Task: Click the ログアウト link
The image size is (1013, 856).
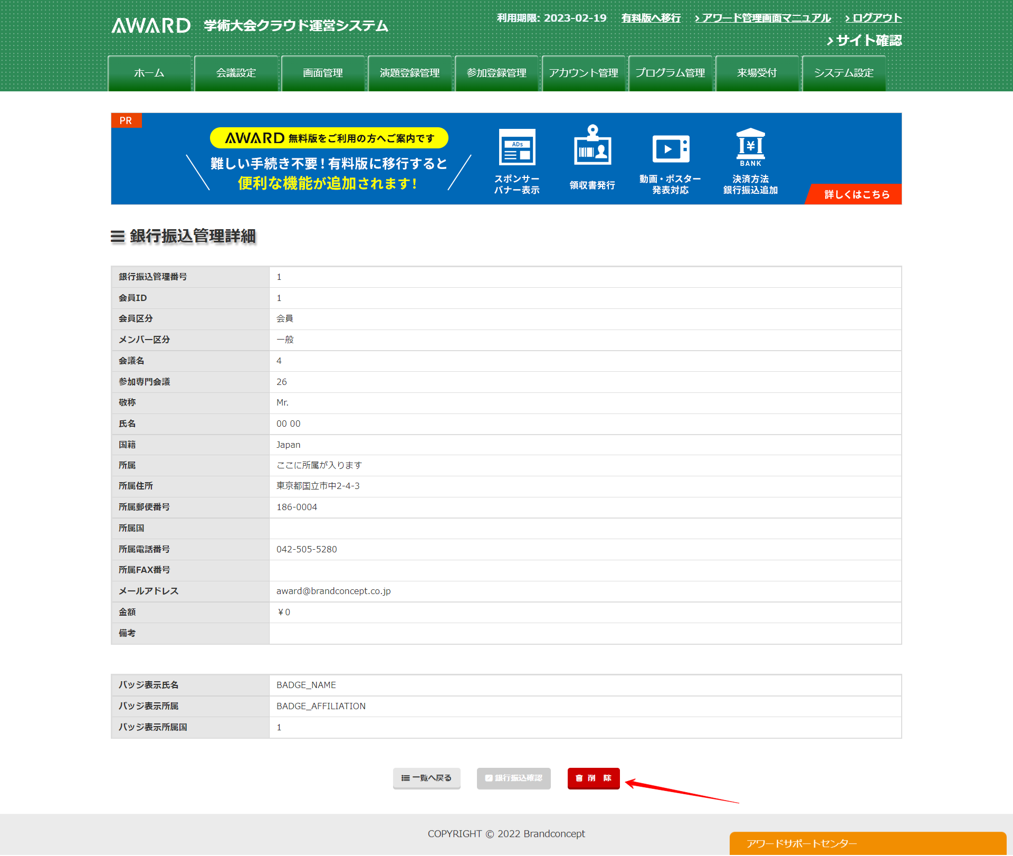Action: (x=873, y=18)
